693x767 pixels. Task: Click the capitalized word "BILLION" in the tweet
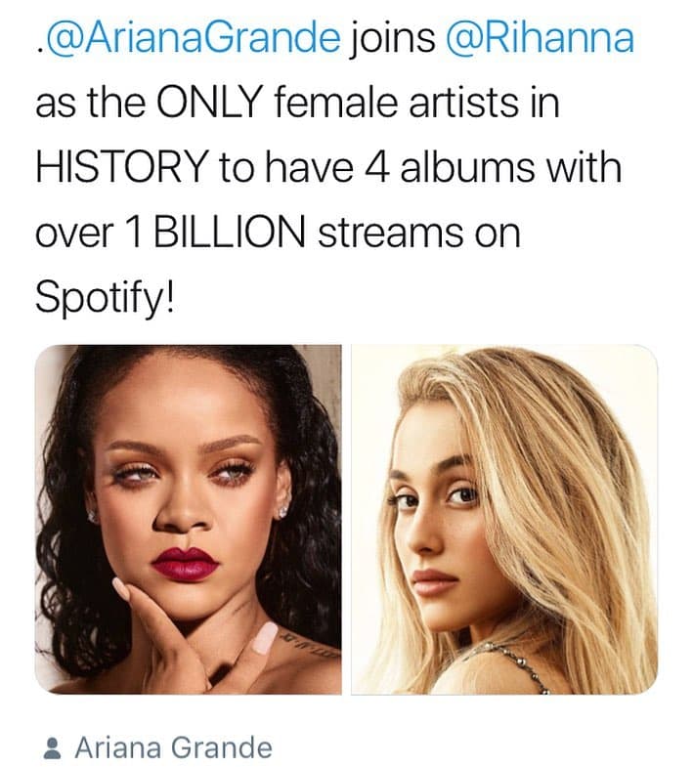230,233
